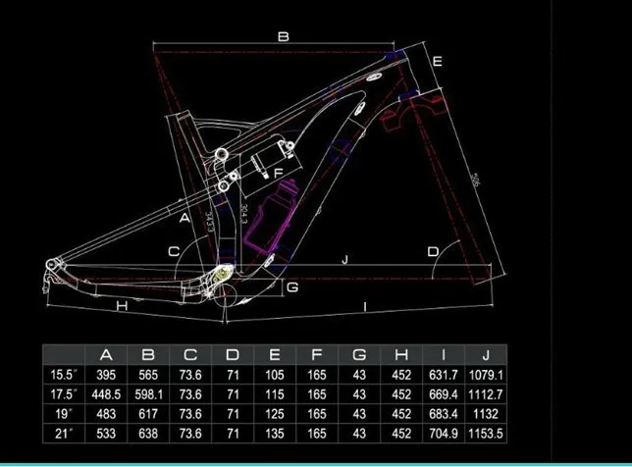632x467 pixels.
Task: Click the 669.4 cell
Action: (x=444, y=394)
